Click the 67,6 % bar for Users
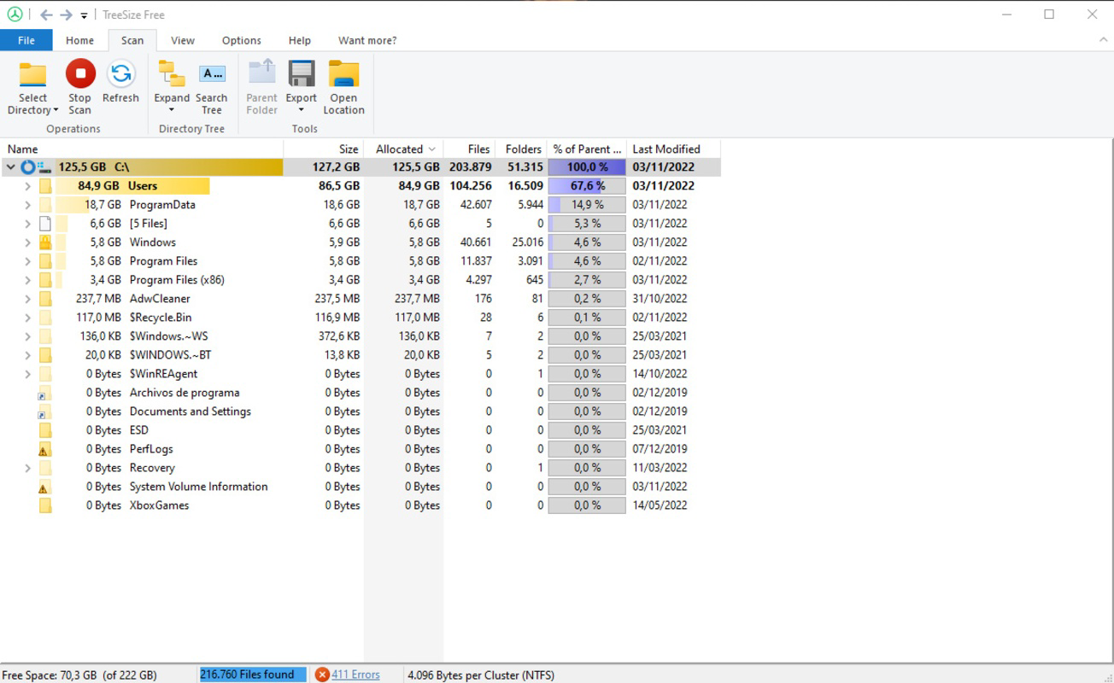This screenshot has height=683, width=1114. (x=587, y=185)
